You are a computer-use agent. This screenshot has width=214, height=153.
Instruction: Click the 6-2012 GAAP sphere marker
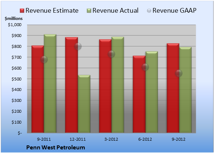145,67
